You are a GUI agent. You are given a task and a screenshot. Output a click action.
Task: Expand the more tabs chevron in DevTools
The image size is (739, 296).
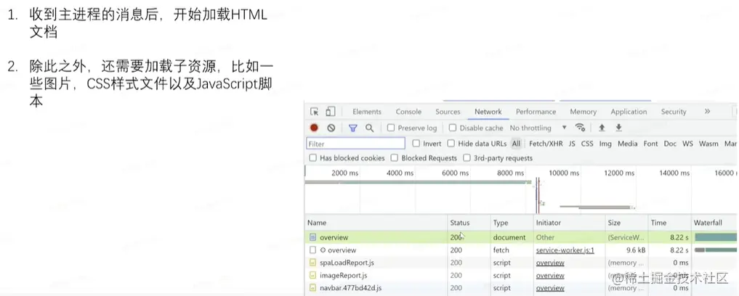click(707, 112)
